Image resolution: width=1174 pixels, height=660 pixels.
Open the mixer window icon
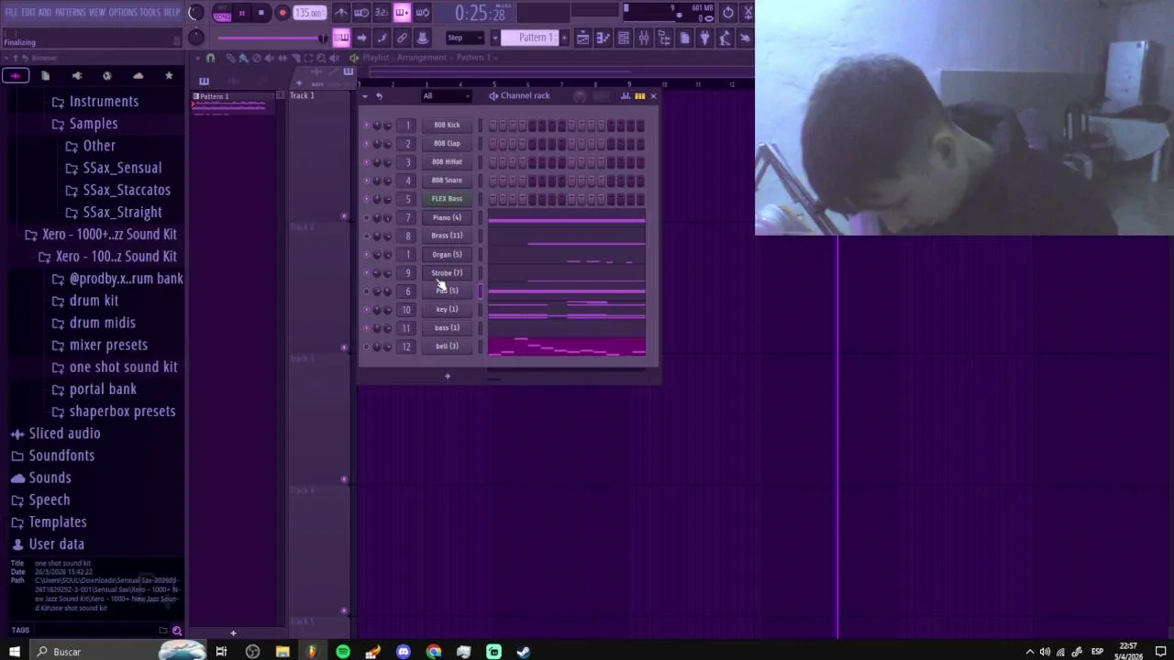[644, 38]
